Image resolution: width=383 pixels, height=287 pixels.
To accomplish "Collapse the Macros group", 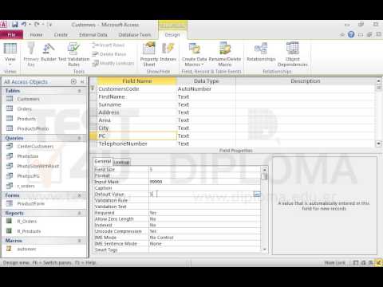I will (79, 241).
